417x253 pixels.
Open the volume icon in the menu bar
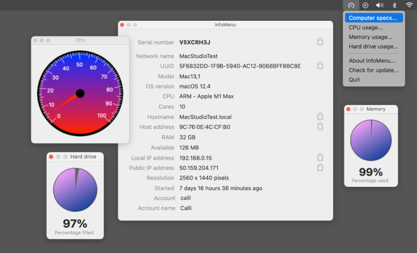tap(379, 5)
